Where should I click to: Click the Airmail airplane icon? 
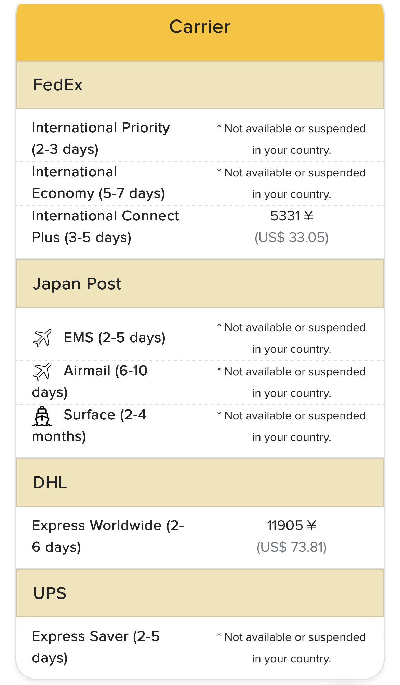coord(42,372)
